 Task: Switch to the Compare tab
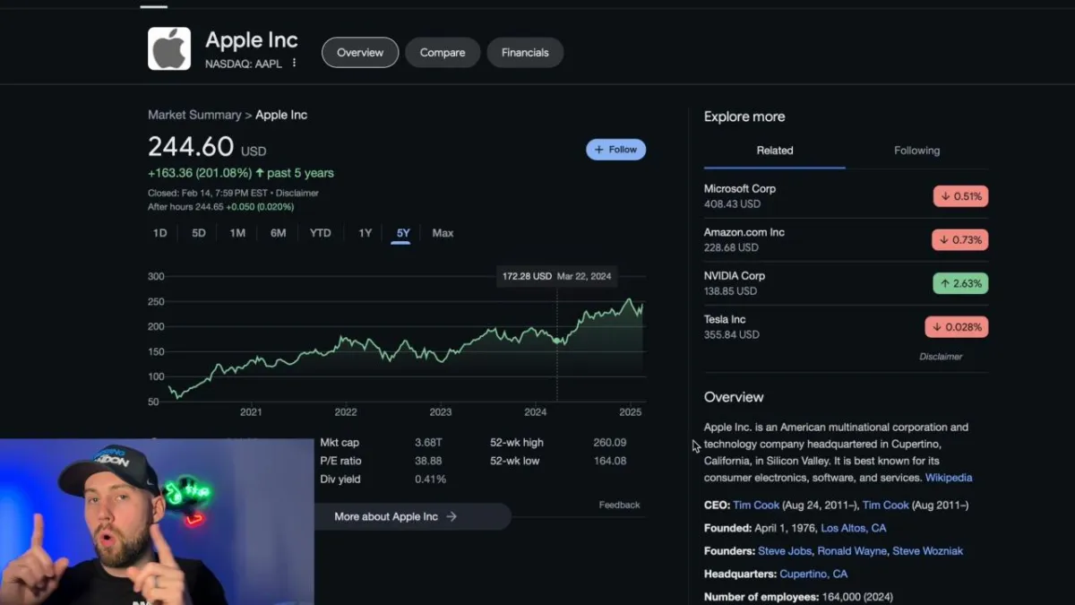[443, 53]
